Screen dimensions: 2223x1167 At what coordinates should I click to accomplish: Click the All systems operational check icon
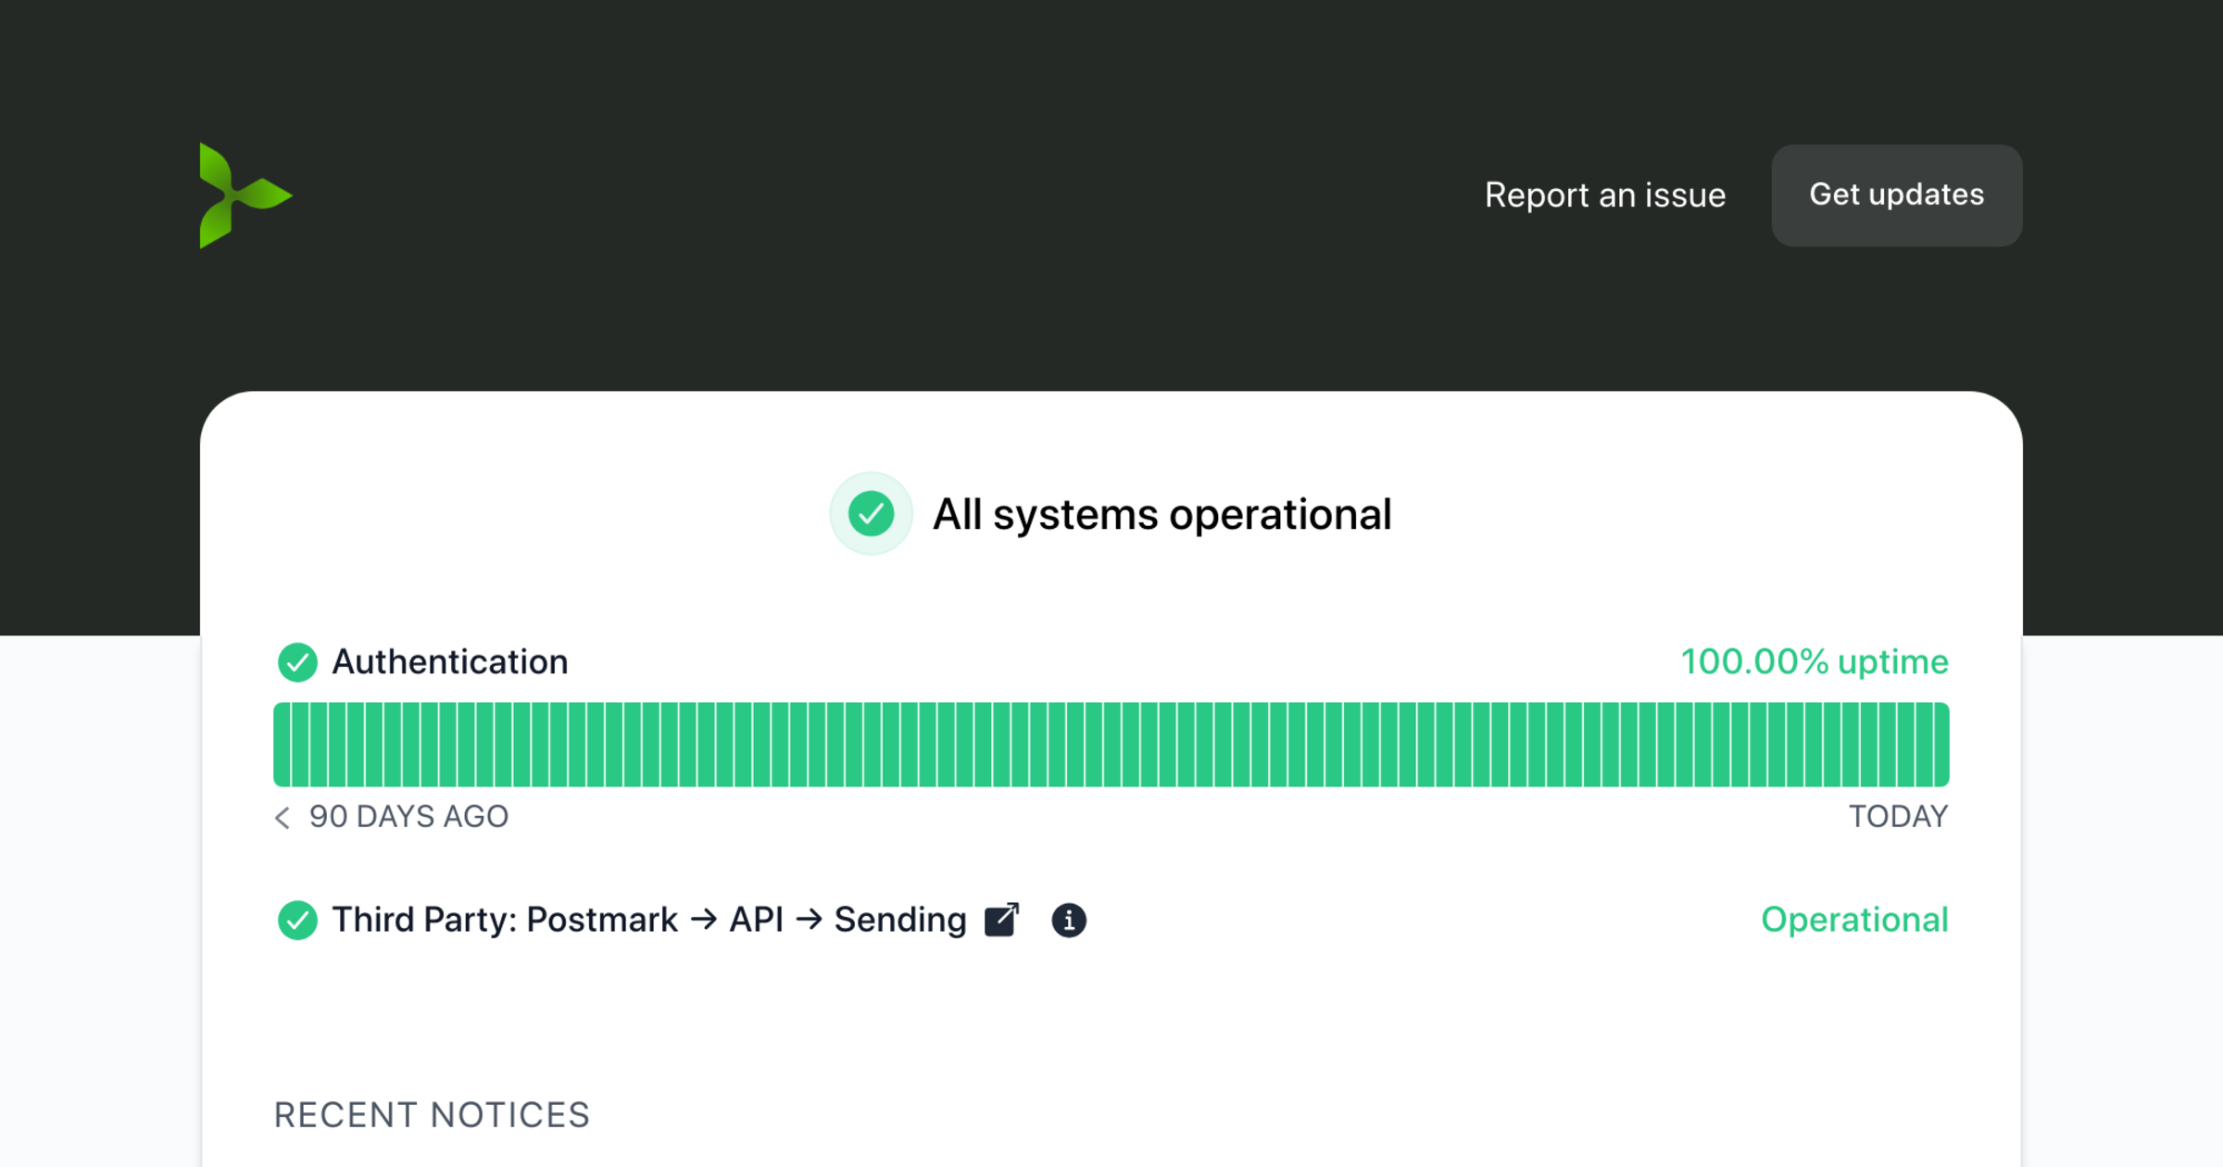[871, 514]
